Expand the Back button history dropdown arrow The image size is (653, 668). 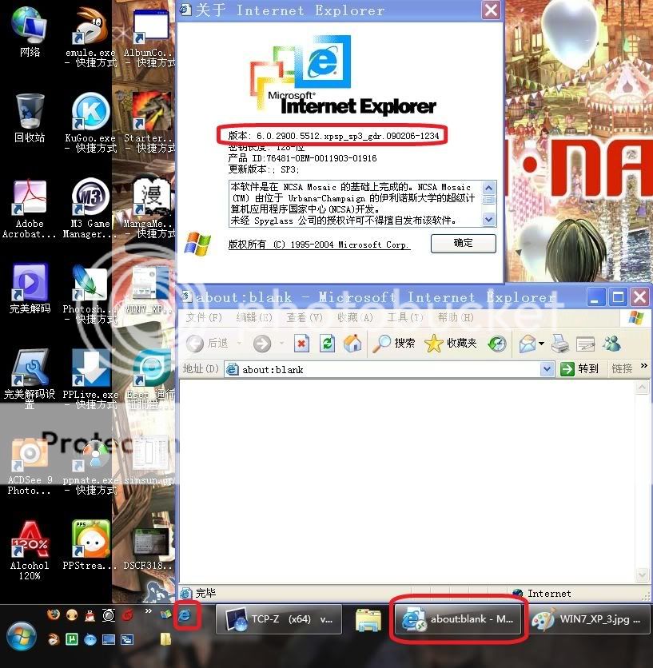click(x=239, y=344)
